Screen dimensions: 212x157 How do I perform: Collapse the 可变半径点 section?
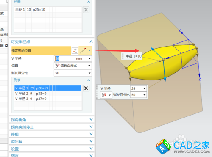[x=91, y=41]
